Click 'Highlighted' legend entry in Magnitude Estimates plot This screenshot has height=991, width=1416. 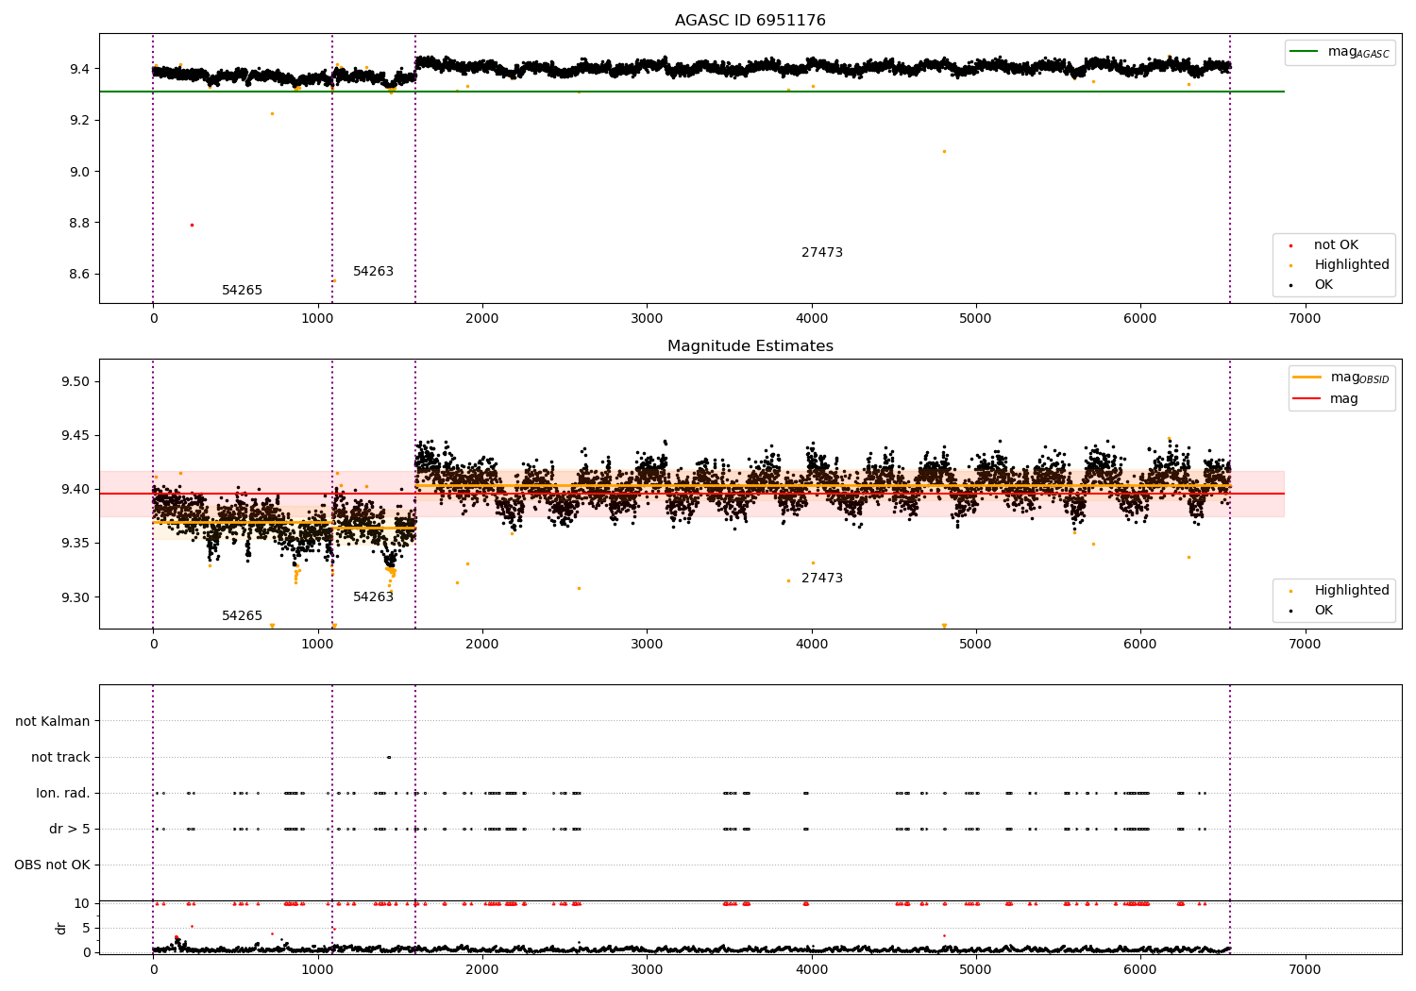click(1352, 591)
